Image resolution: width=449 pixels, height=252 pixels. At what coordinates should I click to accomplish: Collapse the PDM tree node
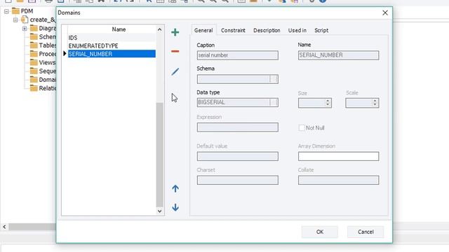coord(6,11)
